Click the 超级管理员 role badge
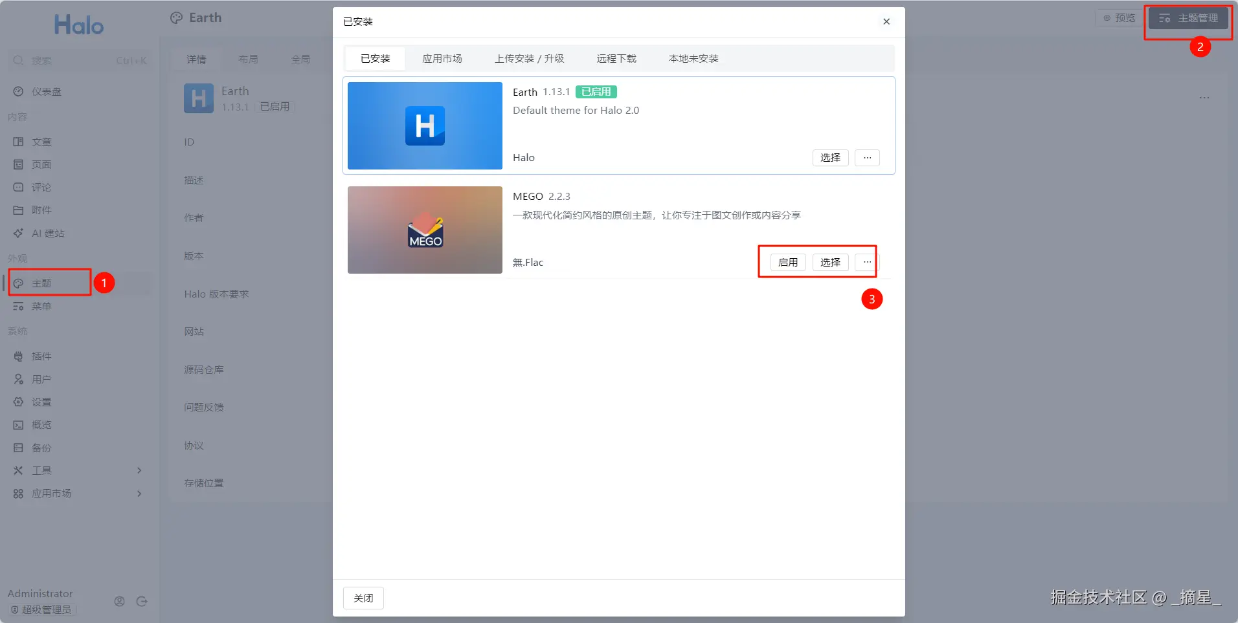 [x=42, y=610]
